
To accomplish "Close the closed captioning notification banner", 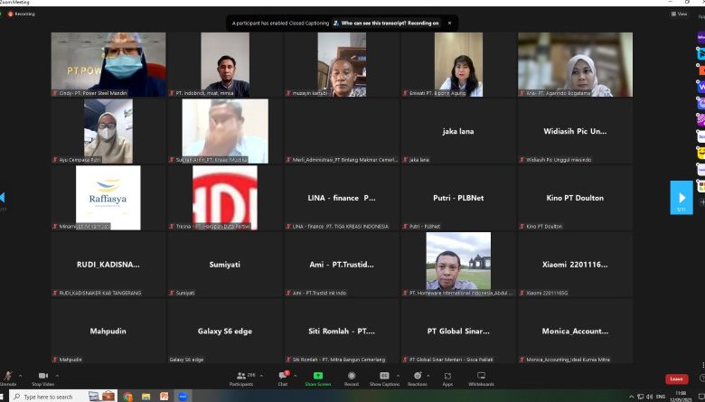I will pyautogui.click(x=450, y=23).
